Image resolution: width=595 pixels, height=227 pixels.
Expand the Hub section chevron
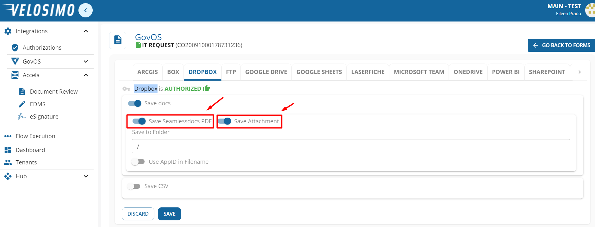click(x=86, y=176)
